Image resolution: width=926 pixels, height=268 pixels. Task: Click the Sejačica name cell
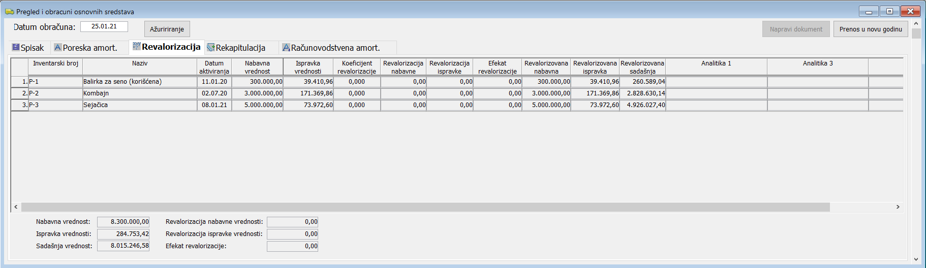[140, 105]
